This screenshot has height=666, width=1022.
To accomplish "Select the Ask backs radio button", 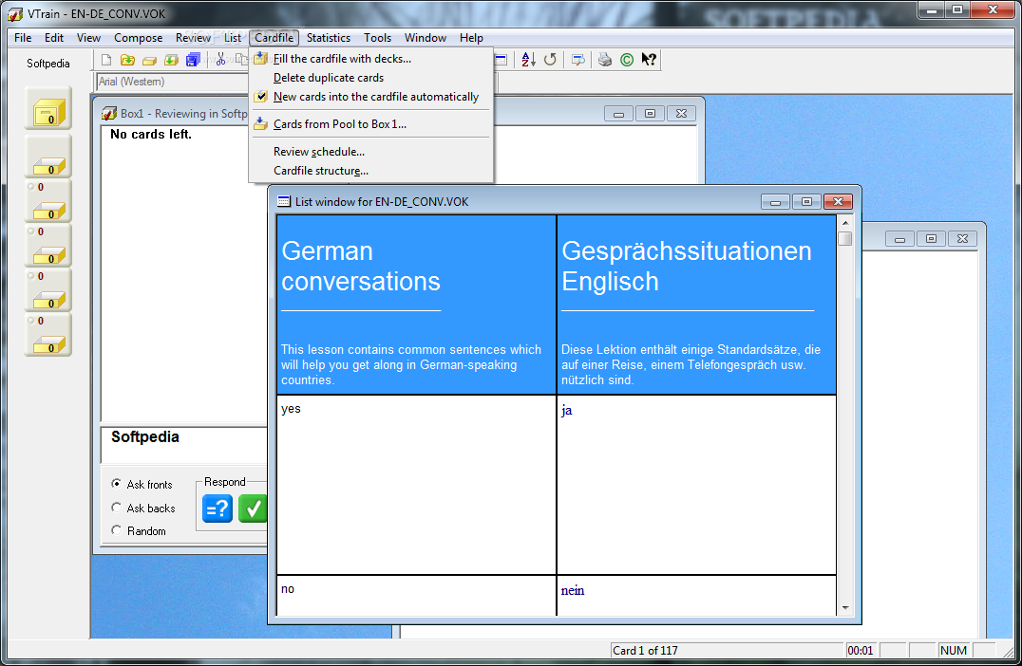I will click(116, 508).
